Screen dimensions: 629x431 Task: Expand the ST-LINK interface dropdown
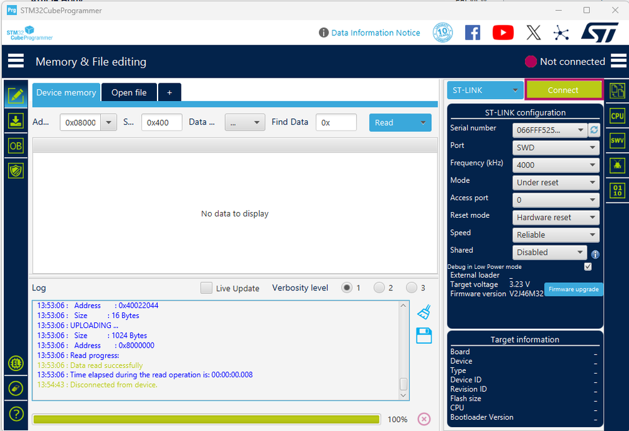[485, 90]
